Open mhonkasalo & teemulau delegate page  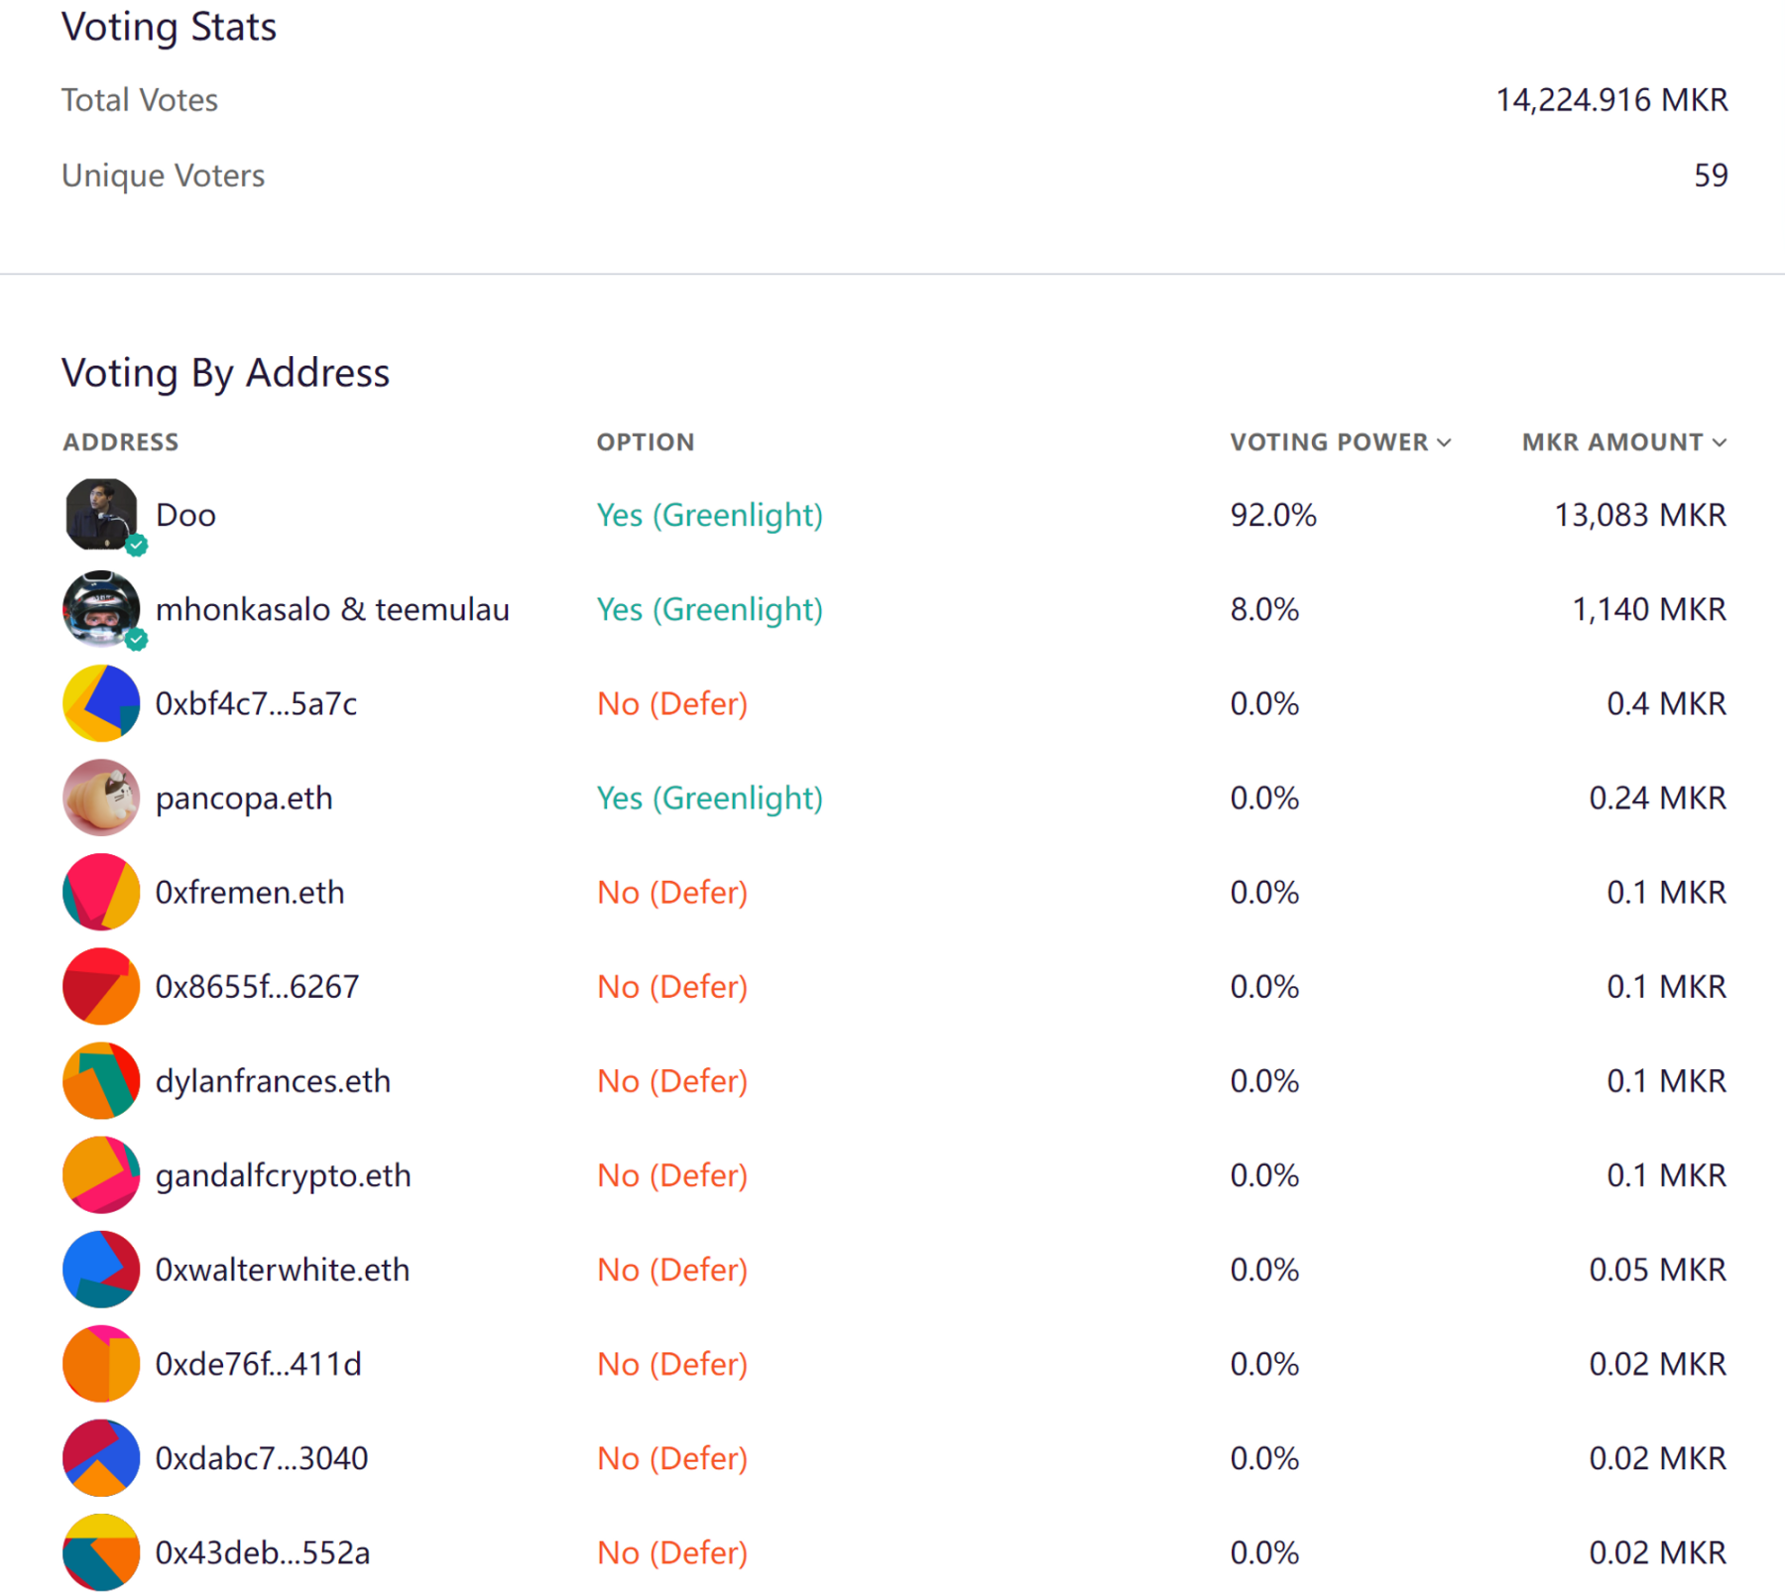click(332, 609)
